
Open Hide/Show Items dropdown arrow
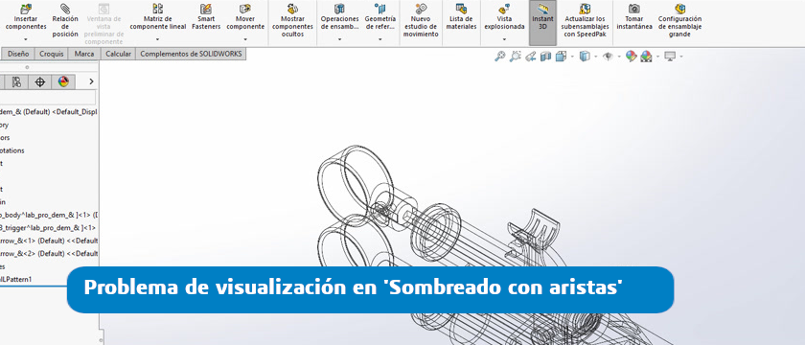click(x=619, y=57)
